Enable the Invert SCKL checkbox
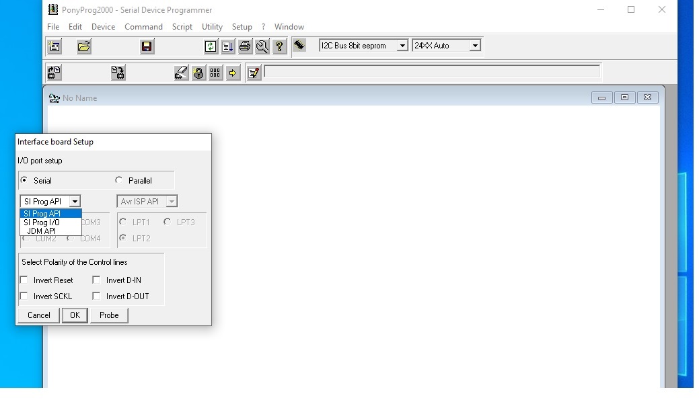This screenshot has height=400, width=699. click(x=24, y=296)
